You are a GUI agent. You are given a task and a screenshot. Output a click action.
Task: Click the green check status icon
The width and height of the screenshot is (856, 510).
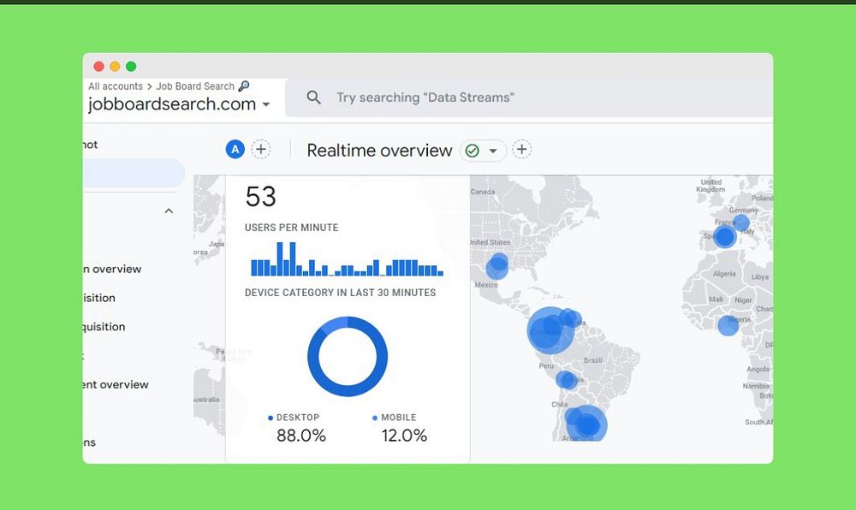[473, 151]
